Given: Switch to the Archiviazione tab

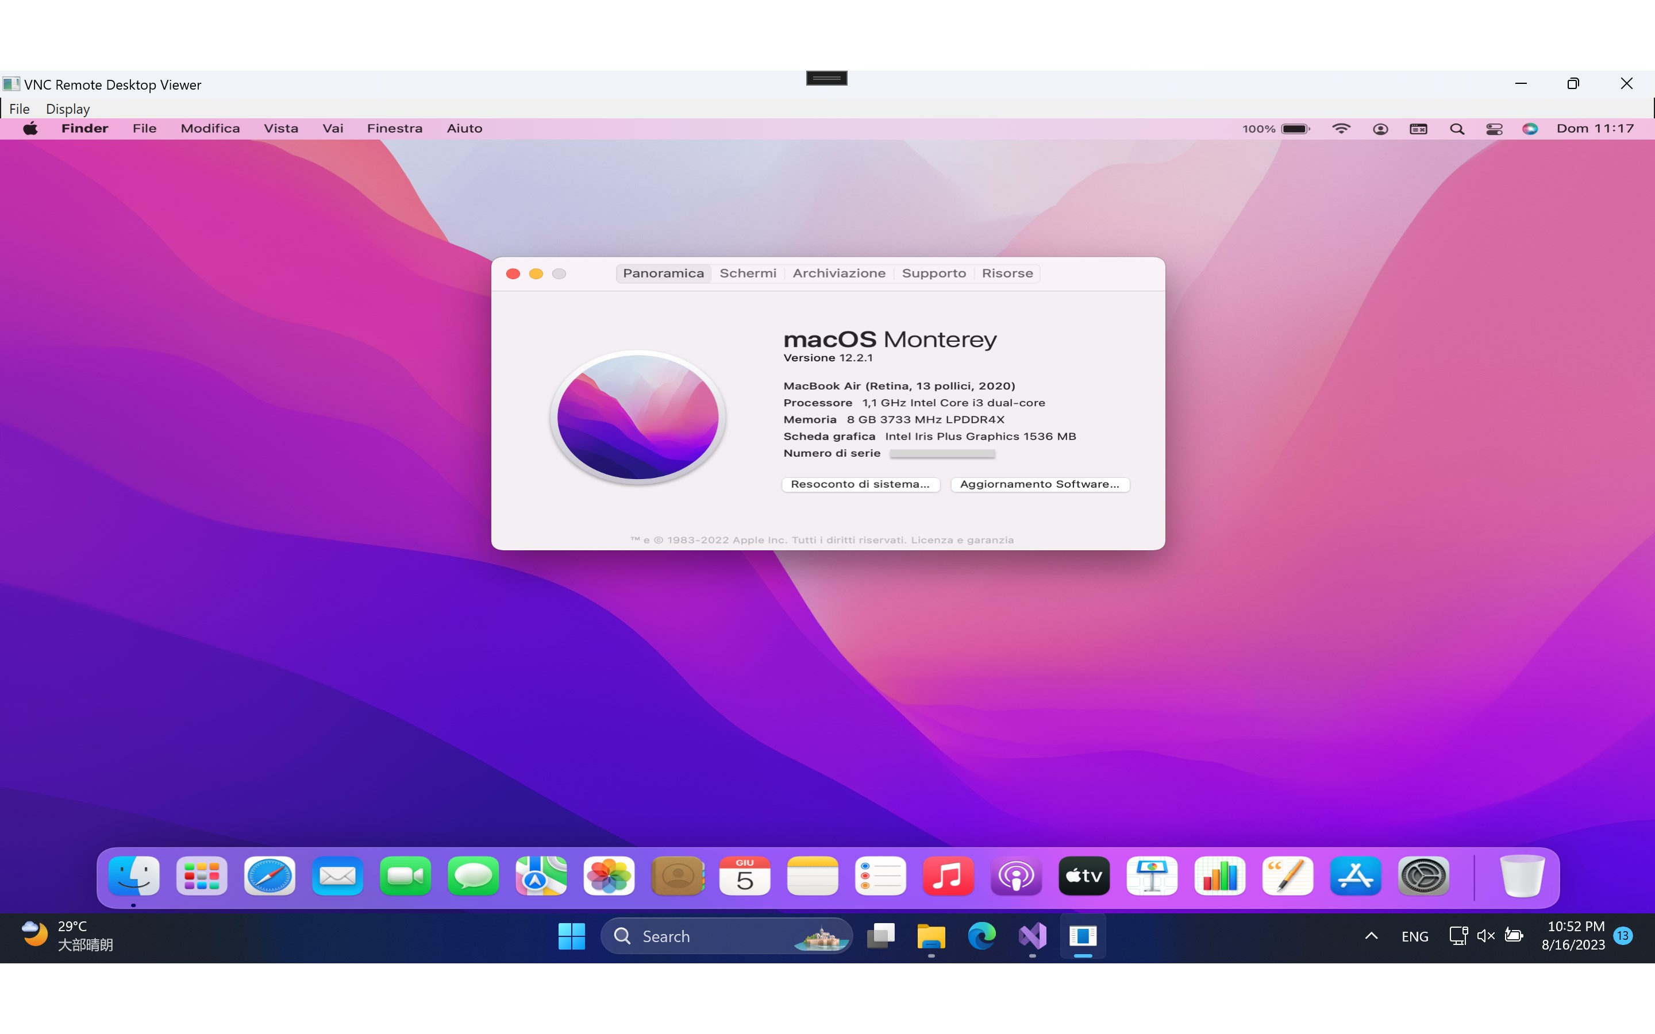Looking at the screenshot, I should coord(838,273).
